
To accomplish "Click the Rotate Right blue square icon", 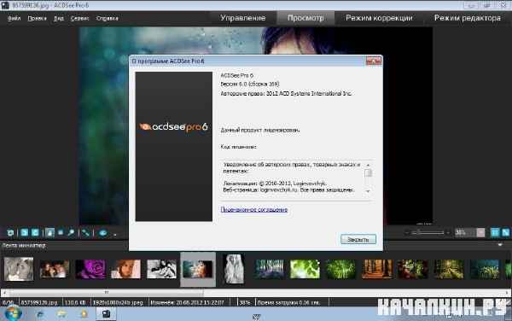I will click(35, 232).
